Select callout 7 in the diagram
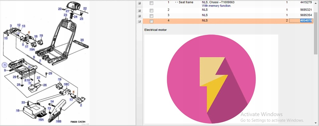This screenshot has height=126, width=319. [x=40, y=61]
